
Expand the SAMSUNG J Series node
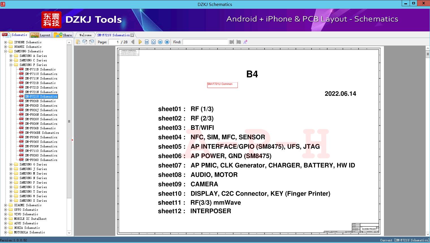11,169
